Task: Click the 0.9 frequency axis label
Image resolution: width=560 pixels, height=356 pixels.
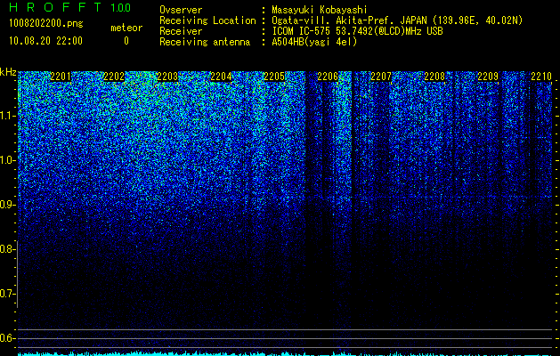Action: (x=7, y=205)
